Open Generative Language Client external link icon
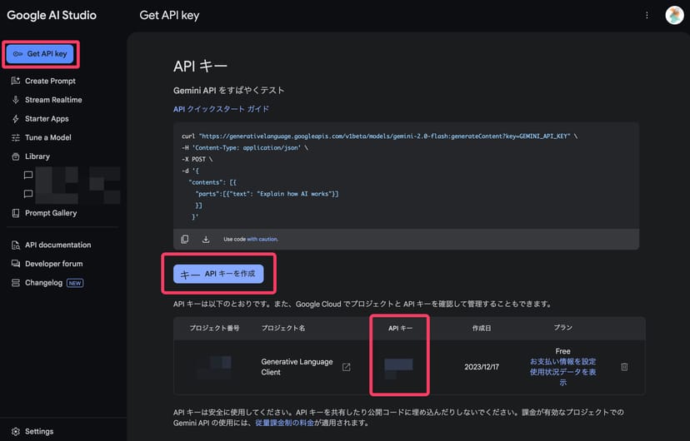This screenshot has height=441, width=690. (347, 366)
